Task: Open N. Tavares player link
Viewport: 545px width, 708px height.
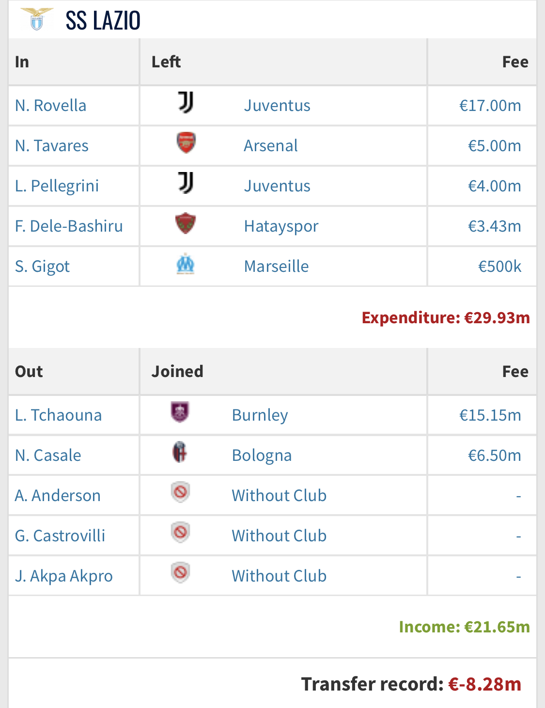Action: click(x=52, y=146)
